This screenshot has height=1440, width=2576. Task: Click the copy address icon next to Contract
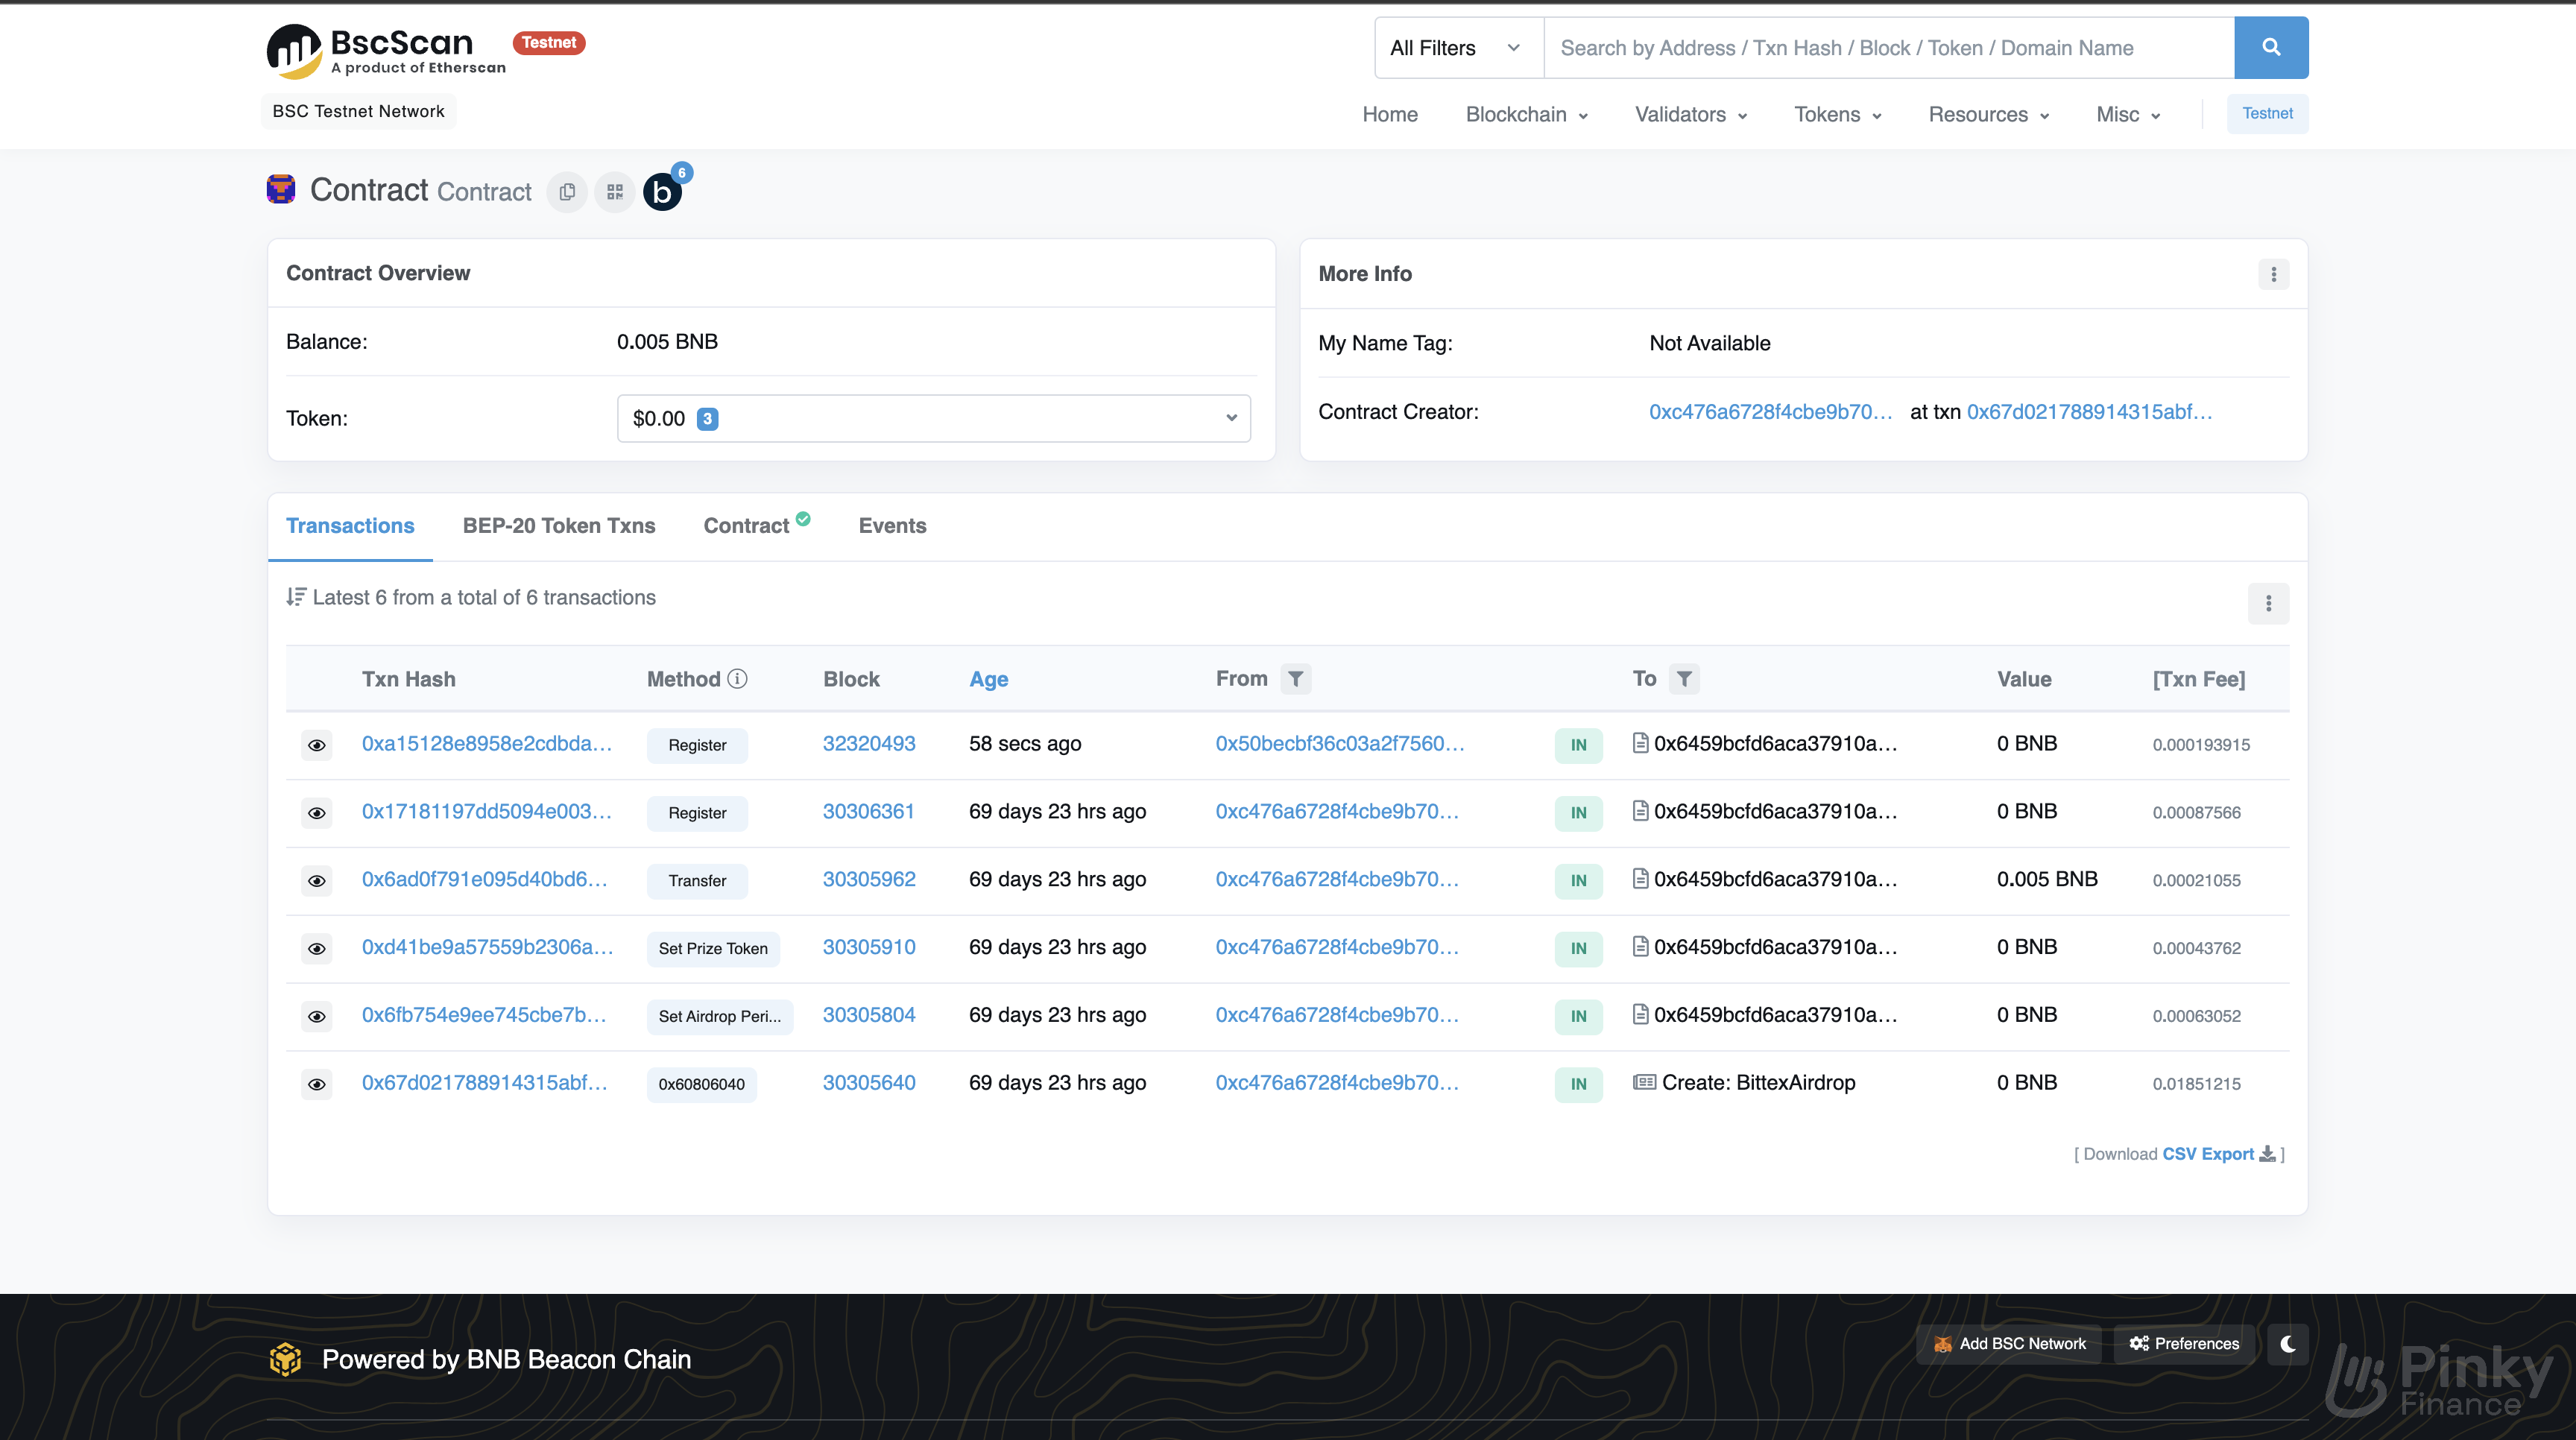566,191
